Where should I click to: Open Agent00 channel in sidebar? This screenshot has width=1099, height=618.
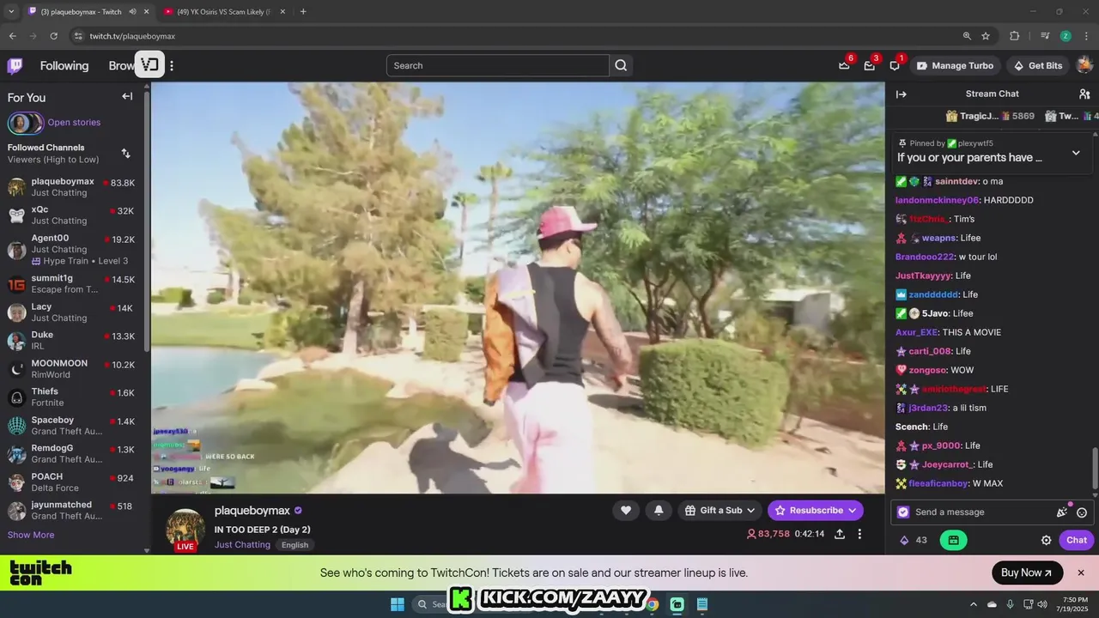(71, 249)
